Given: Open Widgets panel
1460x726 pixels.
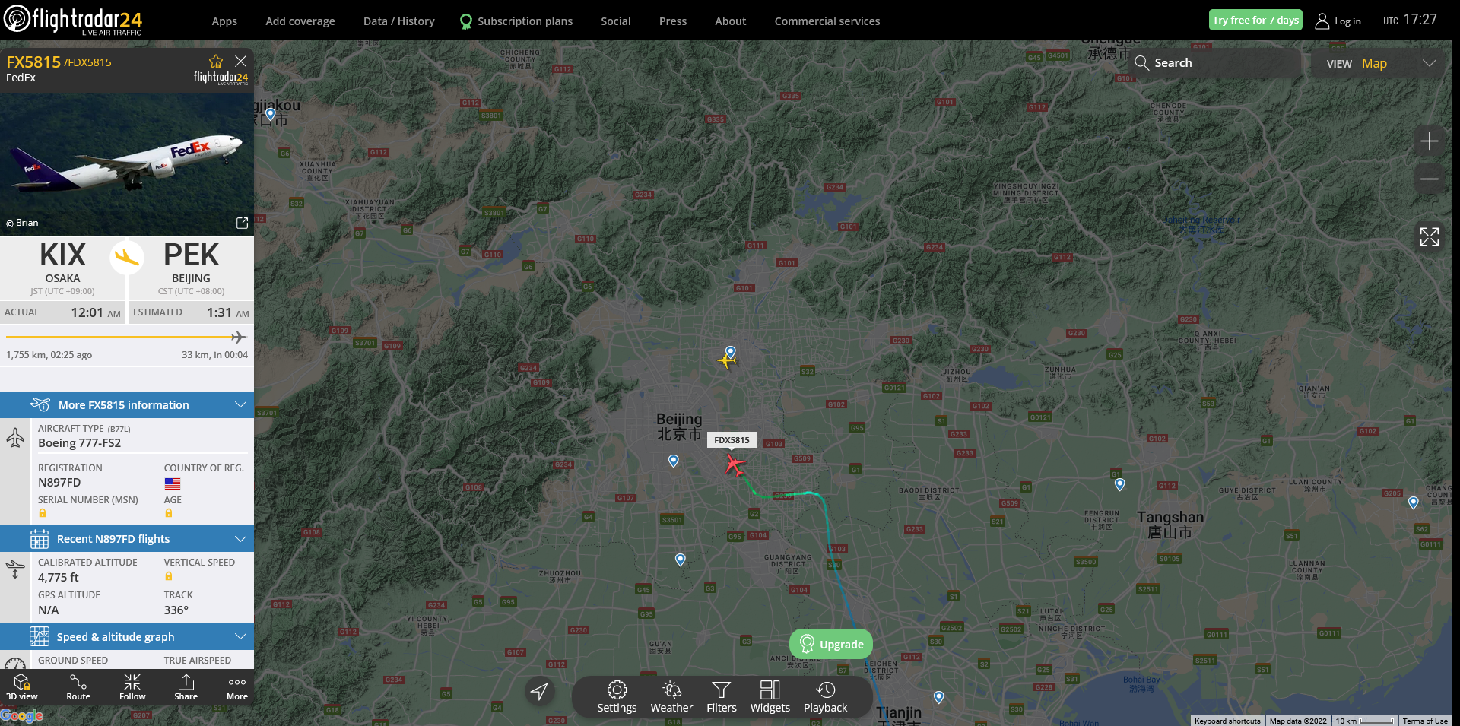Looking at the screenshot, I should 770,697.
